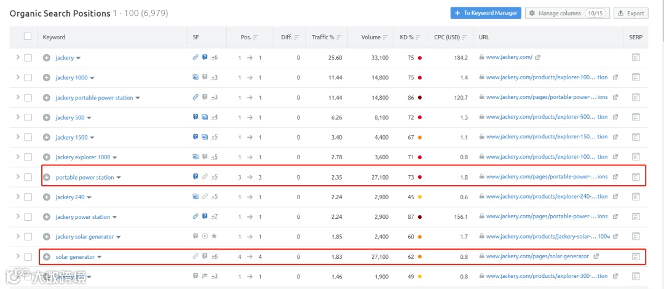Click +7 SERP features in jackery power station row

pos(215,217)
